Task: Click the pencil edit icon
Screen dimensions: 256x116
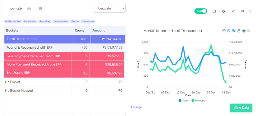Action: coord(233,11)
